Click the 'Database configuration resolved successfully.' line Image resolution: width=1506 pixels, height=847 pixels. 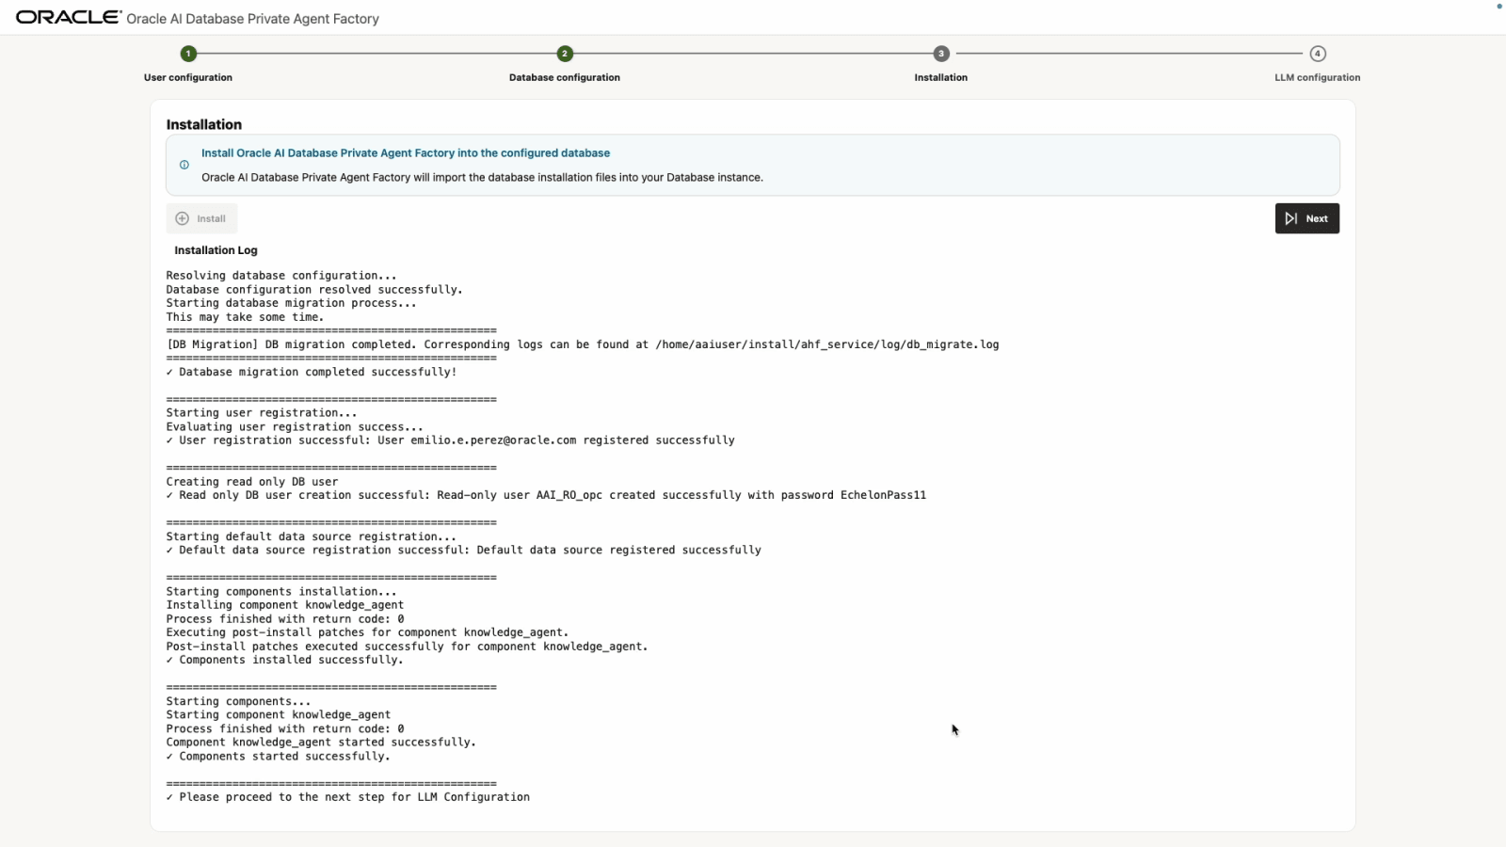(x=314, y=290)
